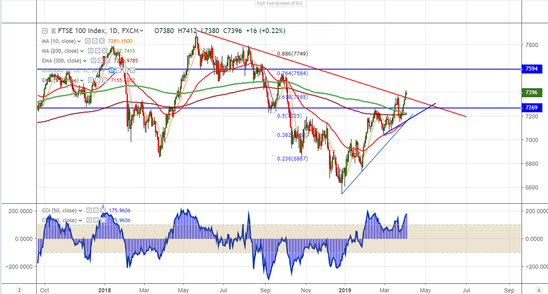Click the 0.236(6867) Fibonacci label

pos(292,159)
